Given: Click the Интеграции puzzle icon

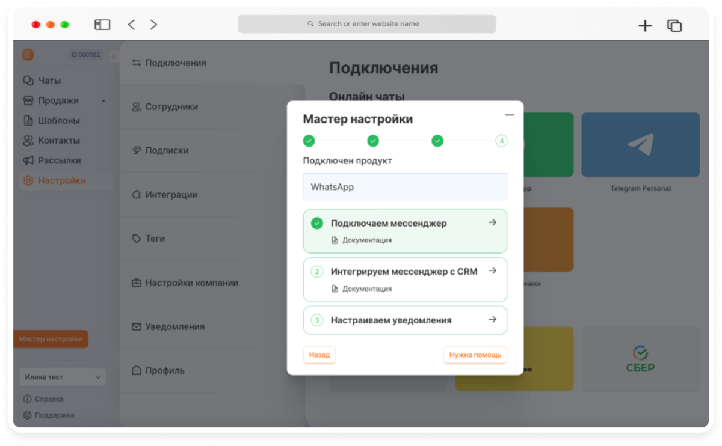Looking at the screenshot, I should point(136,195).
